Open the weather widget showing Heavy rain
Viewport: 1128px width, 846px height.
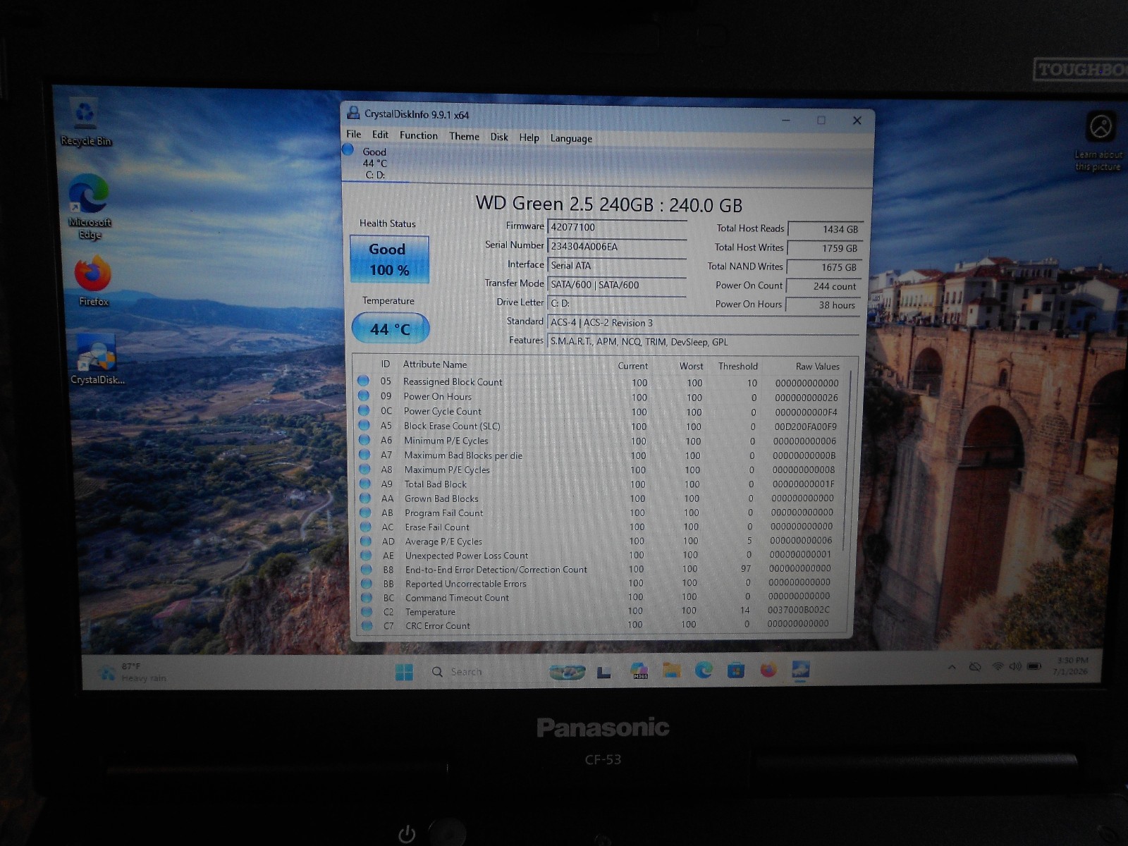133,672
